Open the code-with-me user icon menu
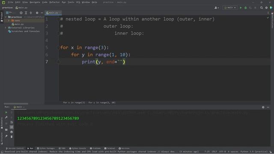 point(217,8)
